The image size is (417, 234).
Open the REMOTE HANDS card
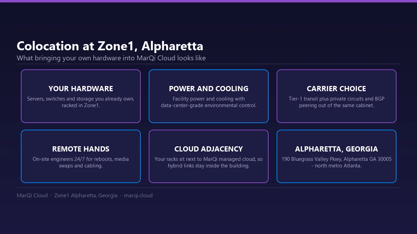point(81,156)
